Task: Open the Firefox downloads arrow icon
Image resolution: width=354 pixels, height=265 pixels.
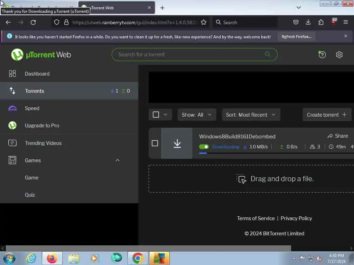Action: click(x=308, y=22)
